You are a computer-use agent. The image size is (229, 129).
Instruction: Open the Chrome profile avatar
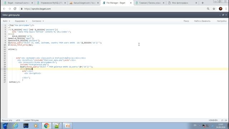[x=220, y=9]
